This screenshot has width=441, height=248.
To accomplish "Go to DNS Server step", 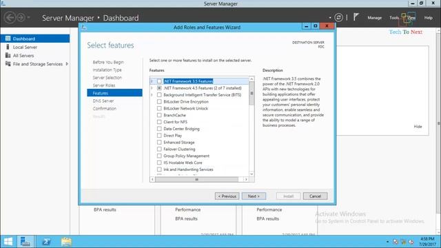I will click(x=103, y=101).
